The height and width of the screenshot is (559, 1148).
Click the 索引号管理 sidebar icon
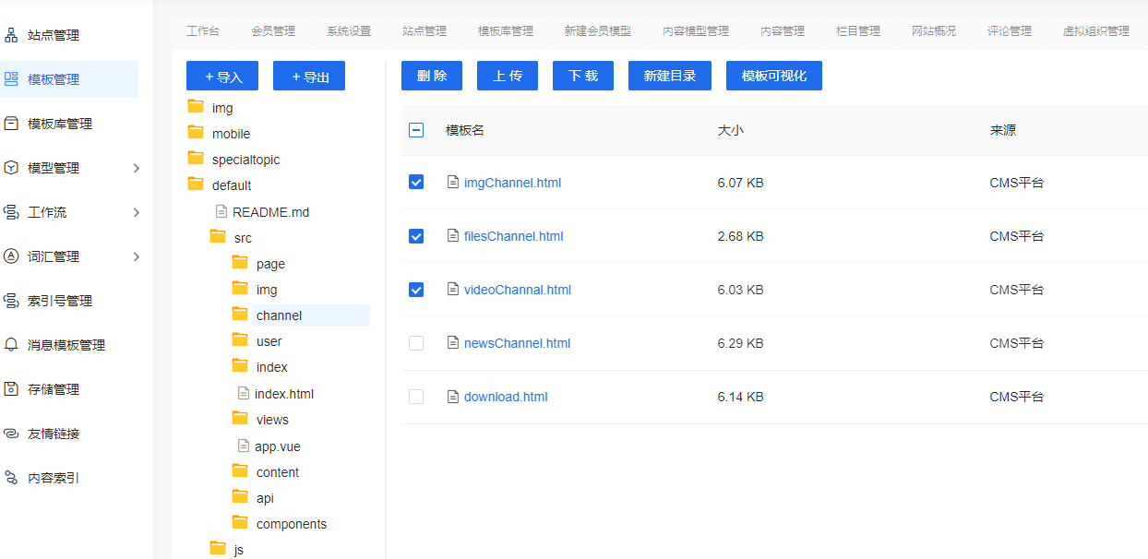(x=11, y=301)
